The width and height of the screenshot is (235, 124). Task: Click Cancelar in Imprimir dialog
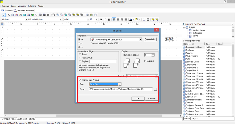click(x=152, y=99)
